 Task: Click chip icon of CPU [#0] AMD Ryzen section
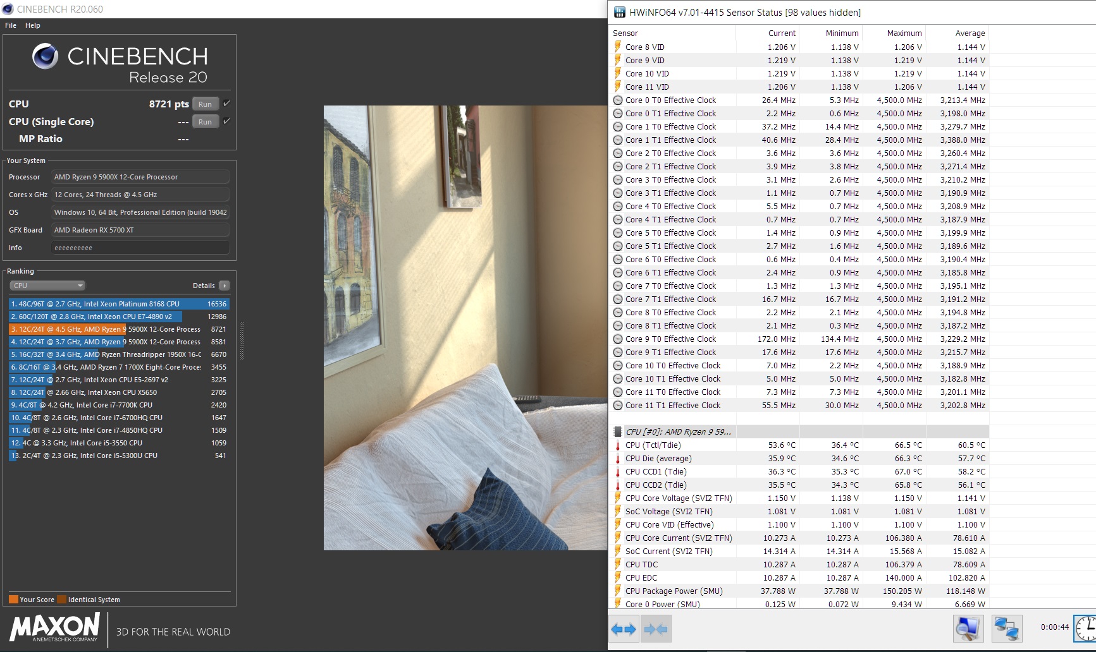[x=618, y=432]
